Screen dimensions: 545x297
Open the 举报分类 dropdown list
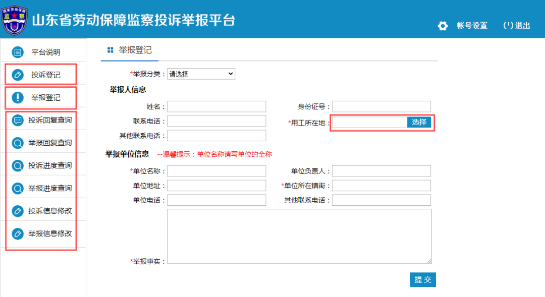pos(201,74)
